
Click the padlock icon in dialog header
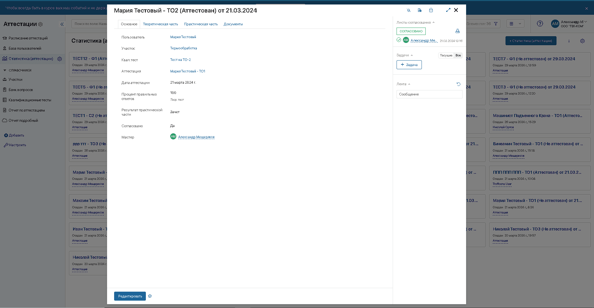click(431, 10)
